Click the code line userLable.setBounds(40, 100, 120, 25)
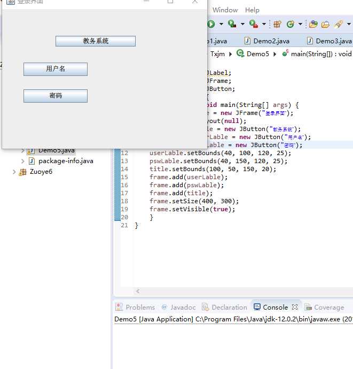353x369 pixels. 220,153
